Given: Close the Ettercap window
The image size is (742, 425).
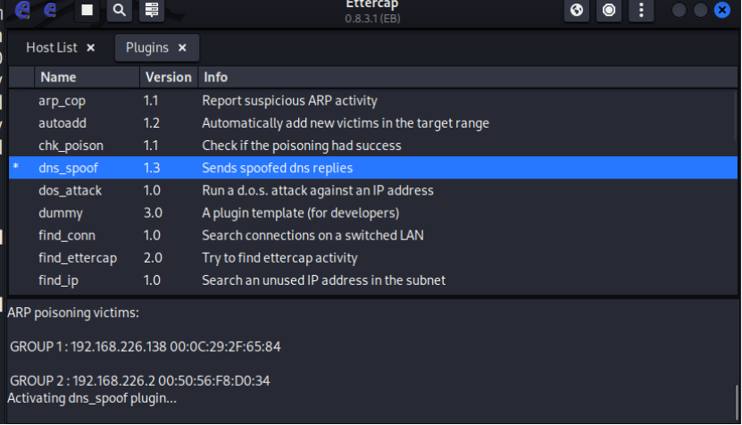Looking at the screenshot, I should click(721, 10).
